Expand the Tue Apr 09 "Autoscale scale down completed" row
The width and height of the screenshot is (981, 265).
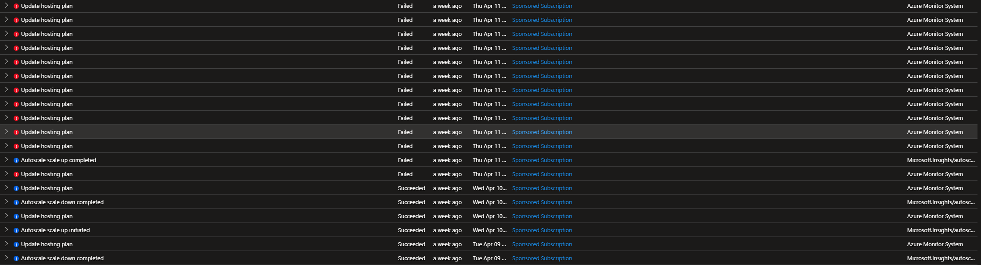7,258
